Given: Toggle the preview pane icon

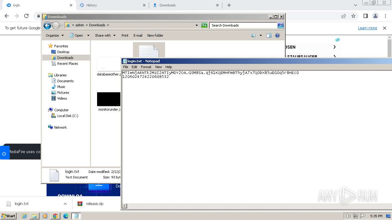Looking at the screenshot, I should pos(269,35).
